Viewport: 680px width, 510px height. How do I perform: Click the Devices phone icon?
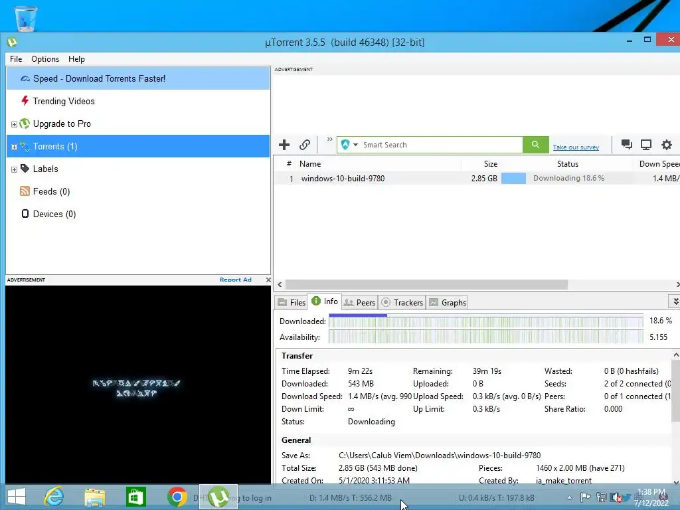tap(25, 213)
